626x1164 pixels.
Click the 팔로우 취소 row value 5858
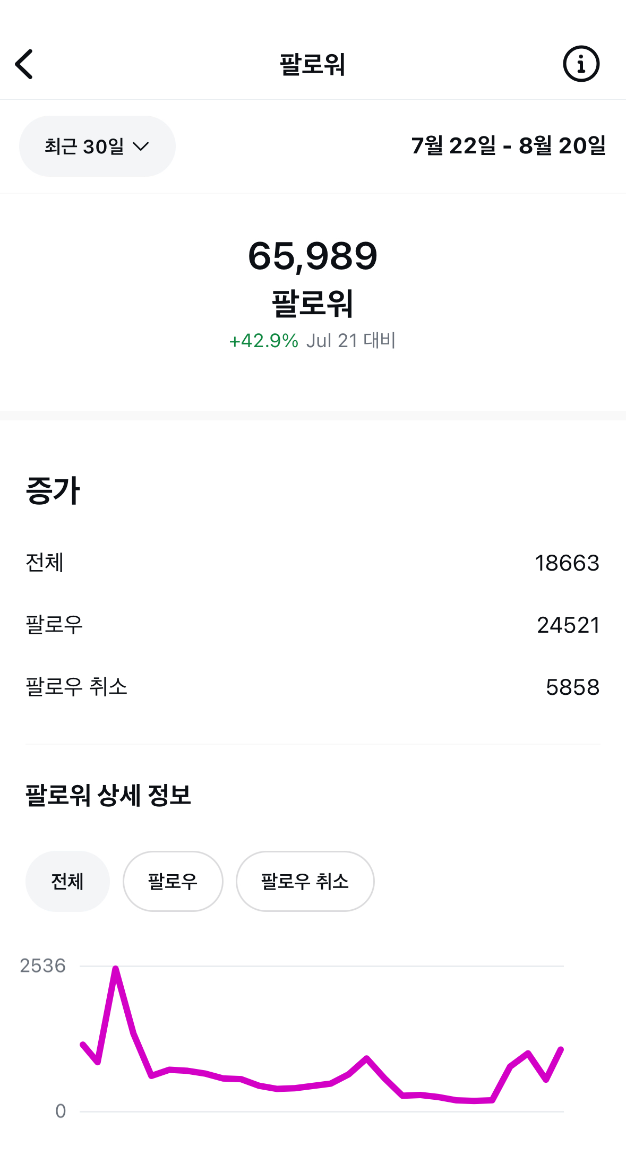[572, 687]
